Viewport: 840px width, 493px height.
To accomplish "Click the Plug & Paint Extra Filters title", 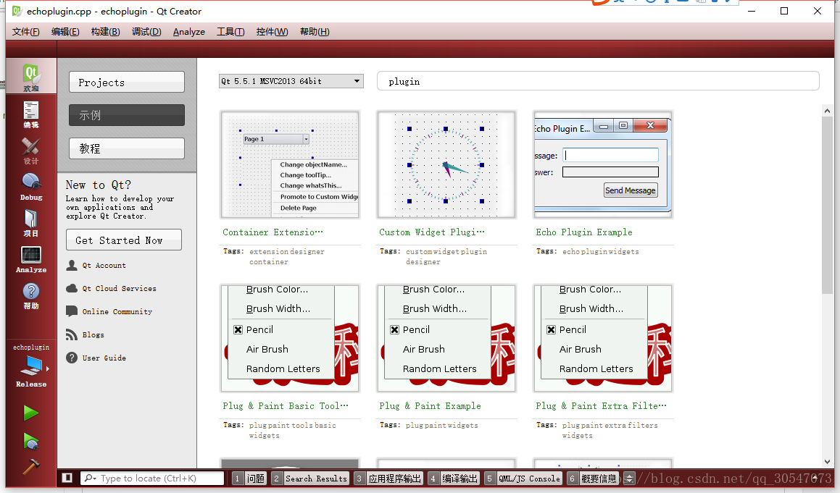I will pyautogui.click(x=601, y=405).
